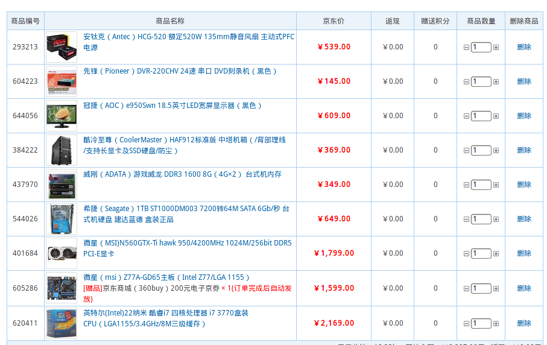Decrease quantity for Seagate 1TB hard drive
The width and height of the screenshot is (547, 345).
(466, 219)
